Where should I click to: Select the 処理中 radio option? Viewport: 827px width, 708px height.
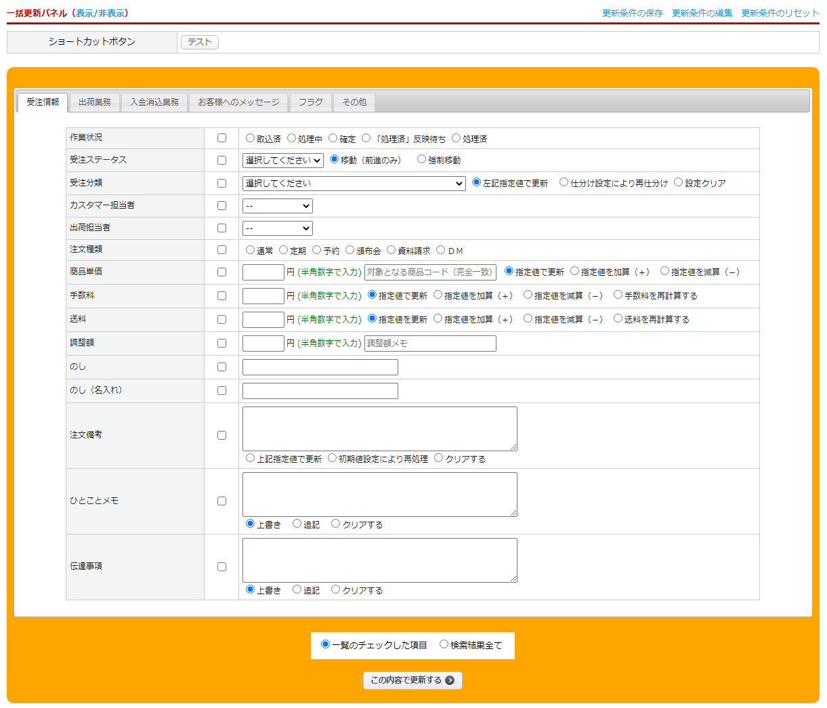coord(292,138)
